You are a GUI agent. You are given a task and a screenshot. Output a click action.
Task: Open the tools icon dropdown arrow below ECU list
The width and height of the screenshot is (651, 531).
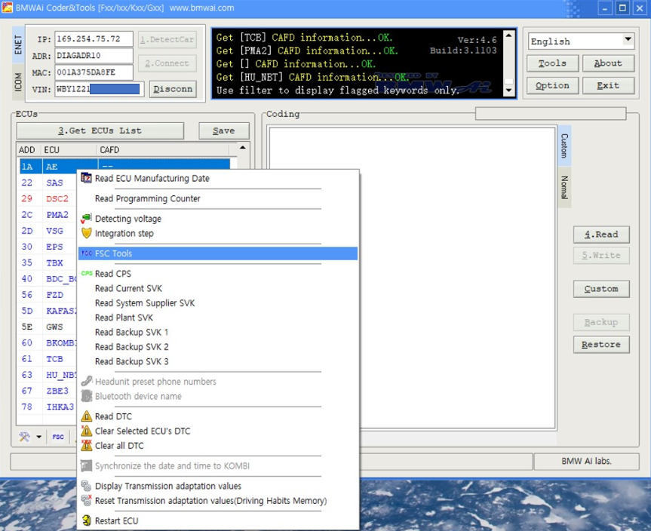pos(39,437)
